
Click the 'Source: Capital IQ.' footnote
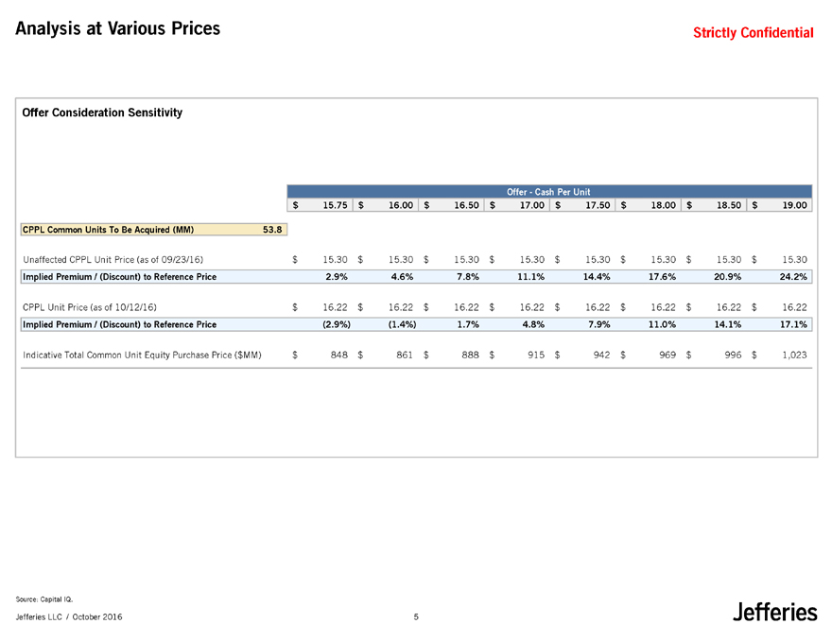pyautogui.click(x=44, y=599)
